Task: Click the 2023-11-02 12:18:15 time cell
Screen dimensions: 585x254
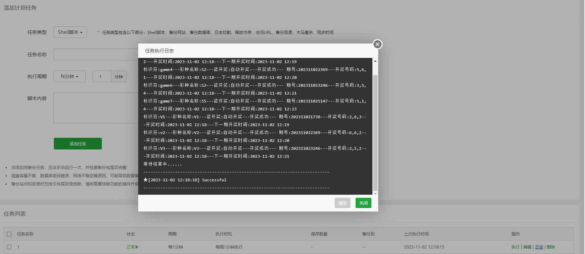Action: pos(424,247)
